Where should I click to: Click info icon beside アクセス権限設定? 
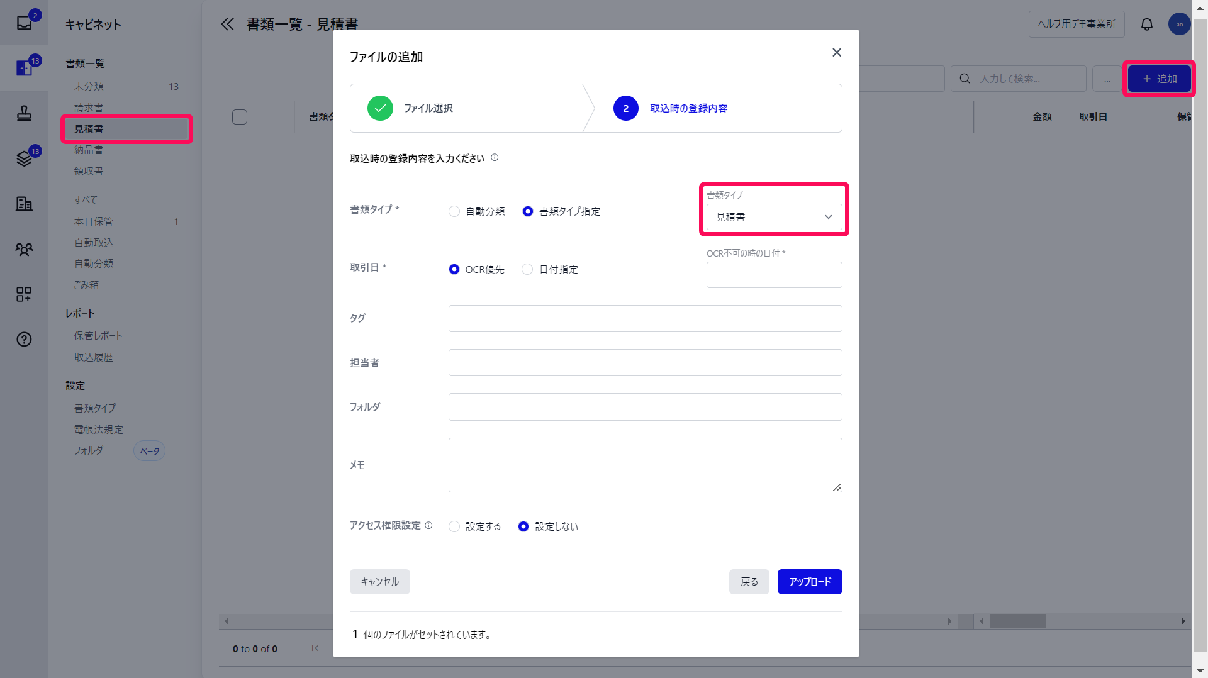[428, 525]
